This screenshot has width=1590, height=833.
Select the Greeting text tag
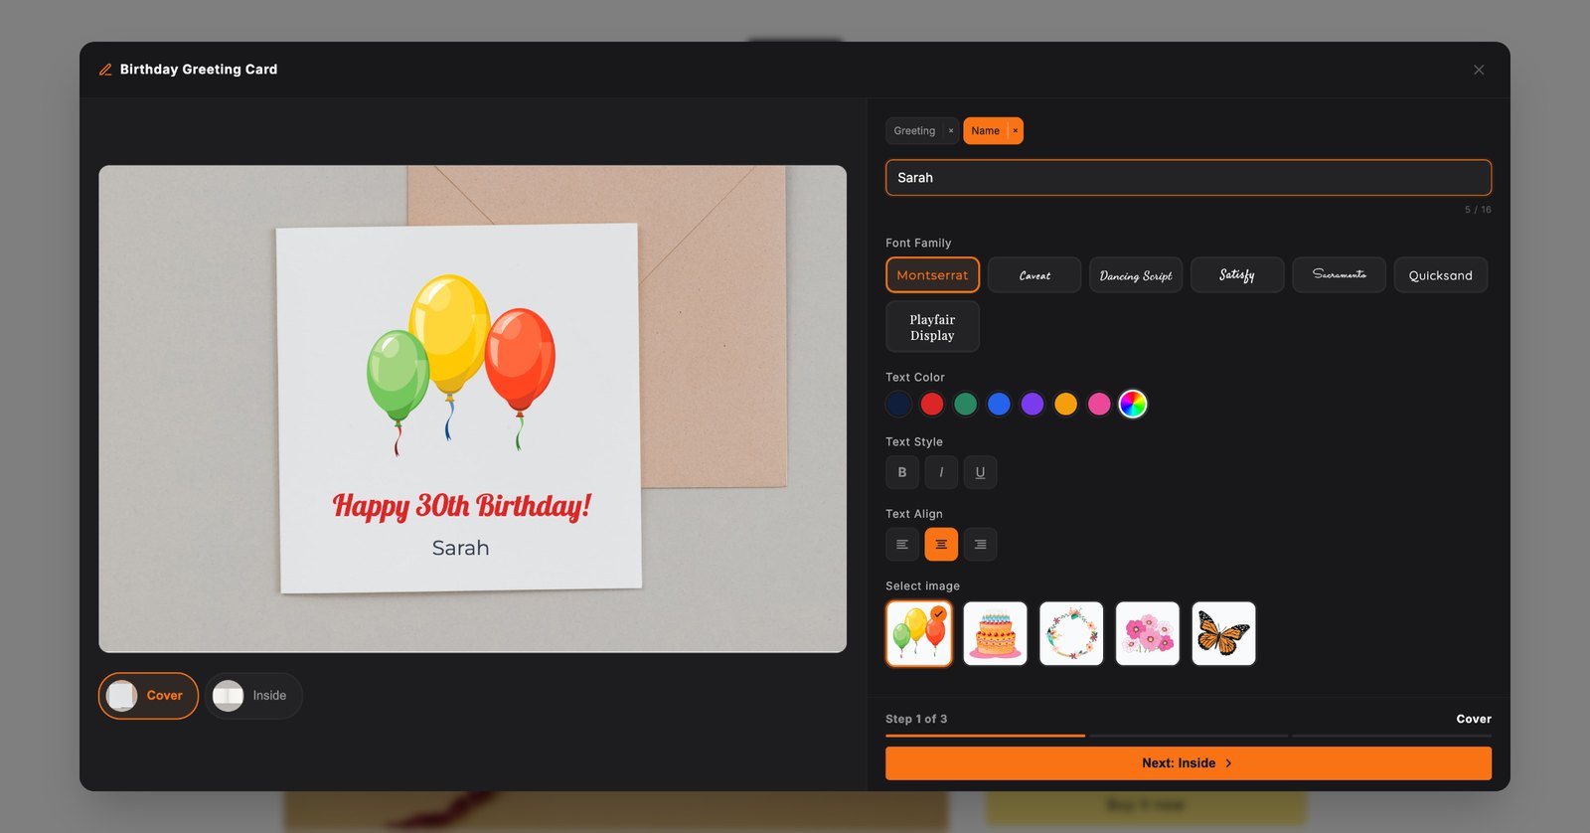click(914, 131)
